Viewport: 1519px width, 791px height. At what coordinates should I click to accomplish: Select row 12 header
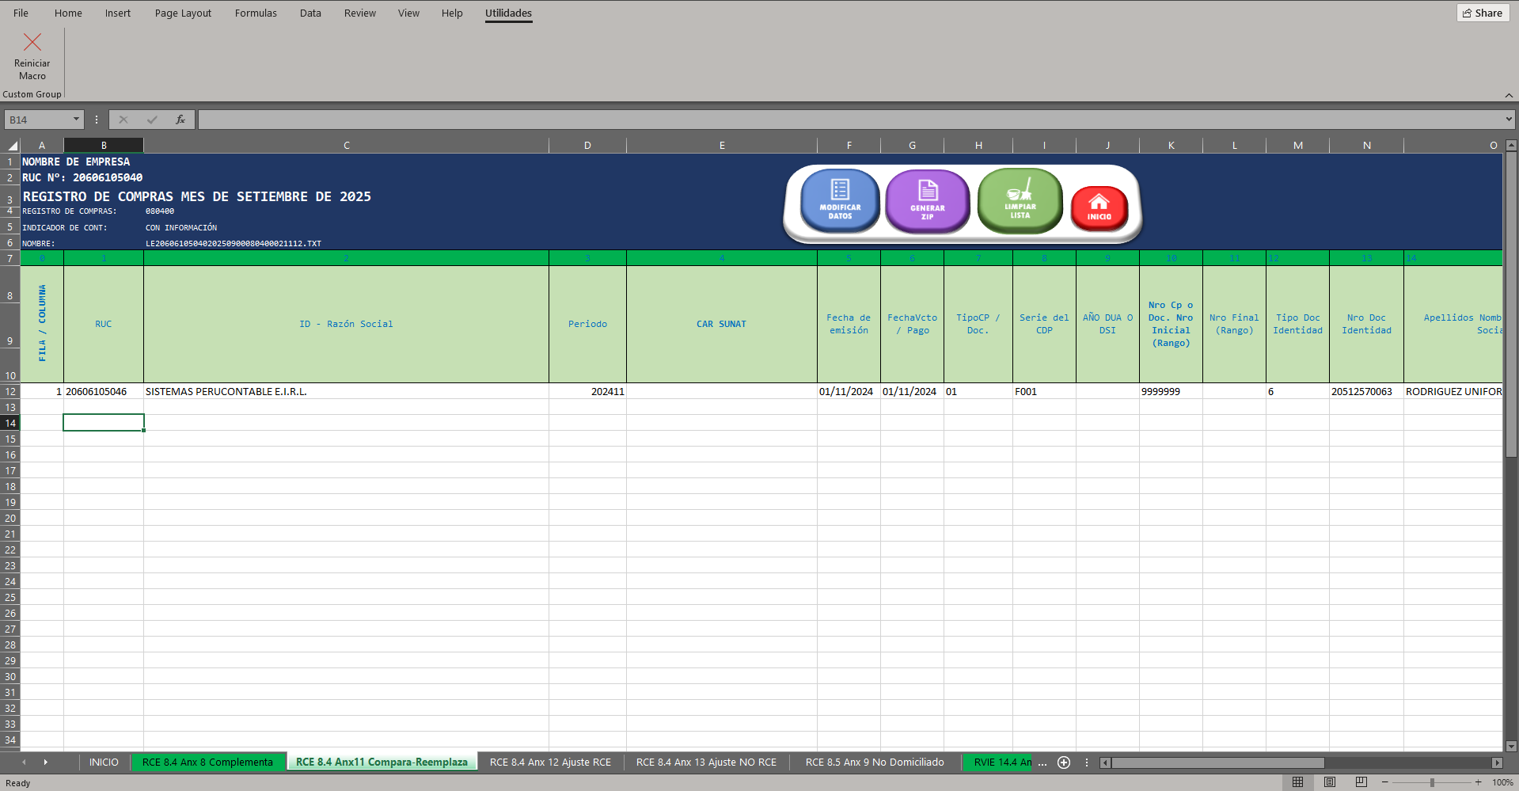pyautogui.click(x=10, y=391)
